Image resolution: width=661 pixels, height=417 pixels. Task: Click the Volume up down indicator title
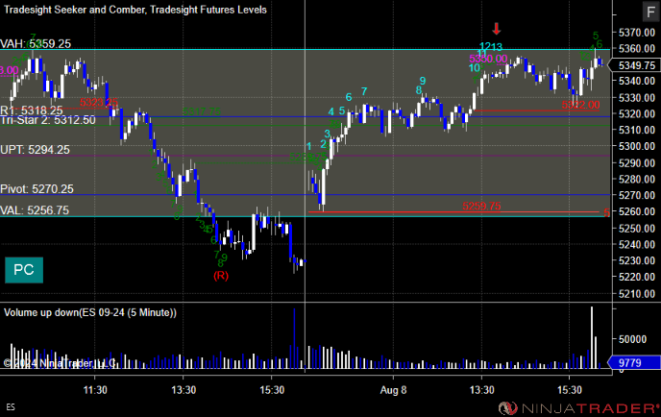pyautogui.click(x=90, y=313)
